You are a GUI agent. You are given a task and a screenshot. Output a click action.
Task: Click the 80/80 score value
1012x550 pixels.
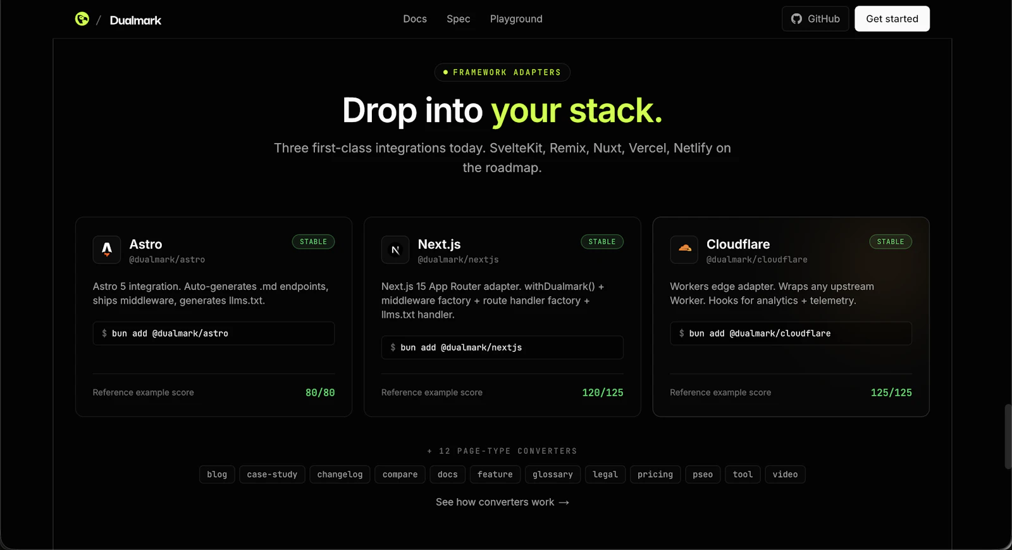pyautogui.click(x=320, y=392)
